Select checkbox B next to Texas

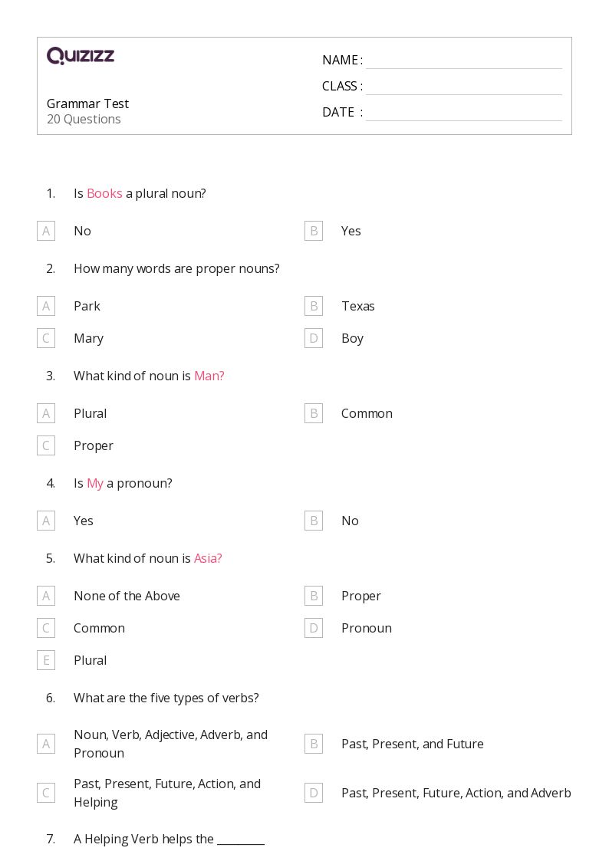tap(314, 306)
